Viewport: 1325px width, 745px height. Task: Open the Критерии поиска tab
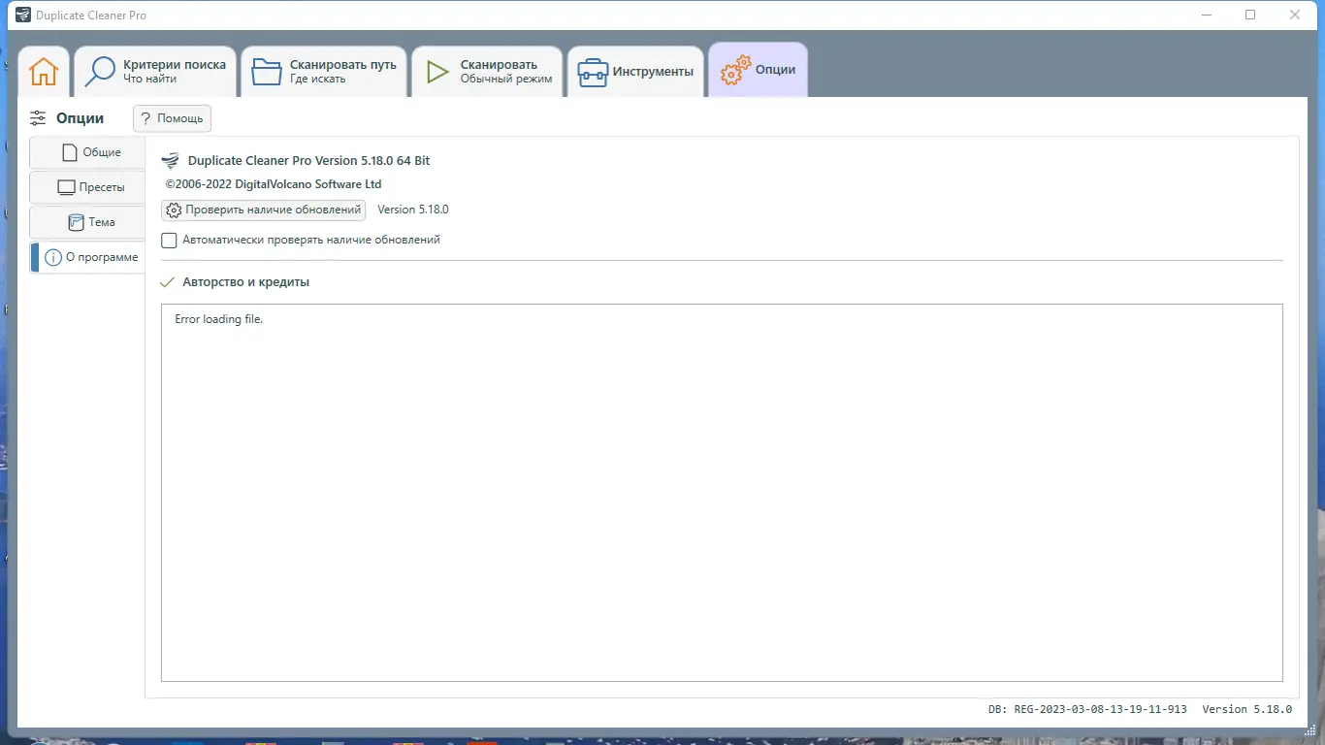(x=156, y=72)
